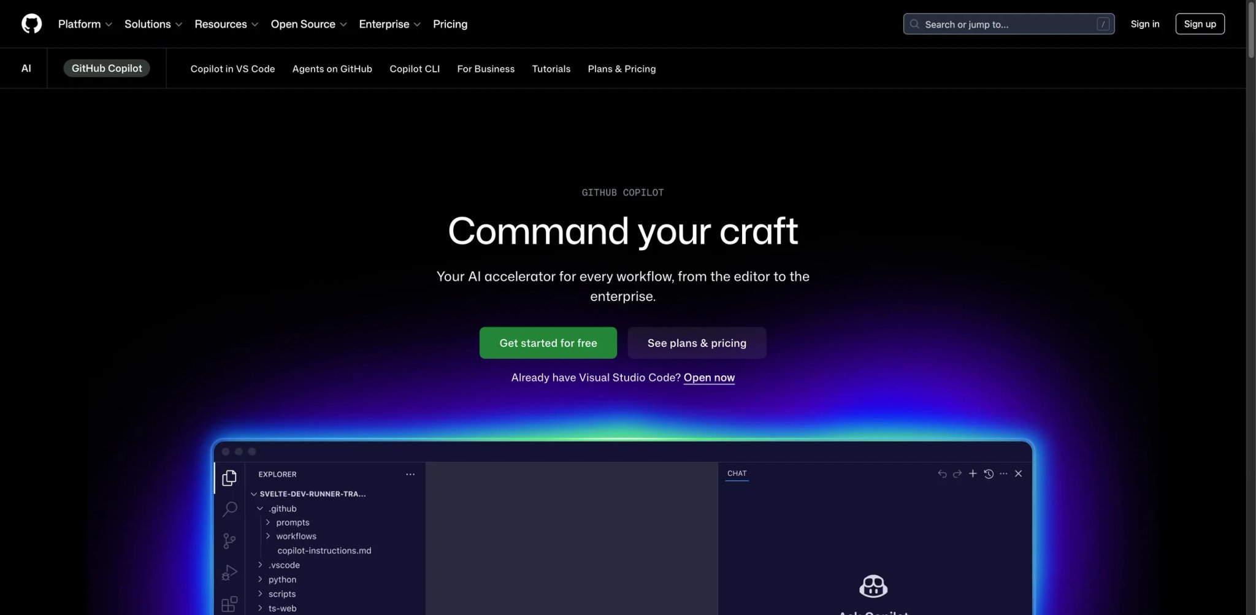Viewport: 1256px width, 615px height.
Task: Click the EXPLORER panel header
Action: (x=277, y=474)
